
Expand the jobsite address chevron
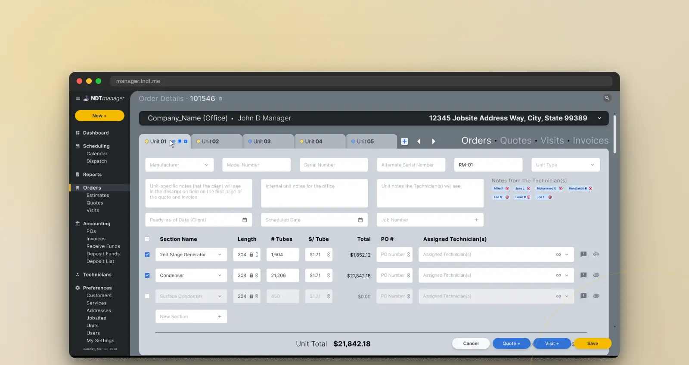[599, 118]
